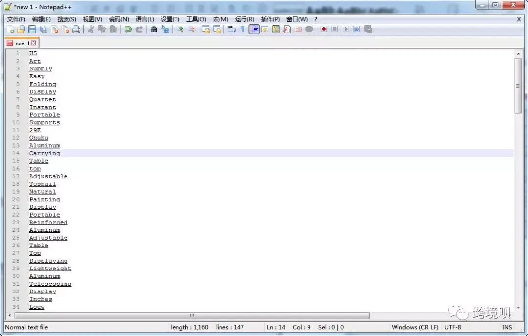Toggle synchronized vertical scrolling icon
The height and width of the screenshot is (336, 528).
pyautogui.click(x=206, y=30)
